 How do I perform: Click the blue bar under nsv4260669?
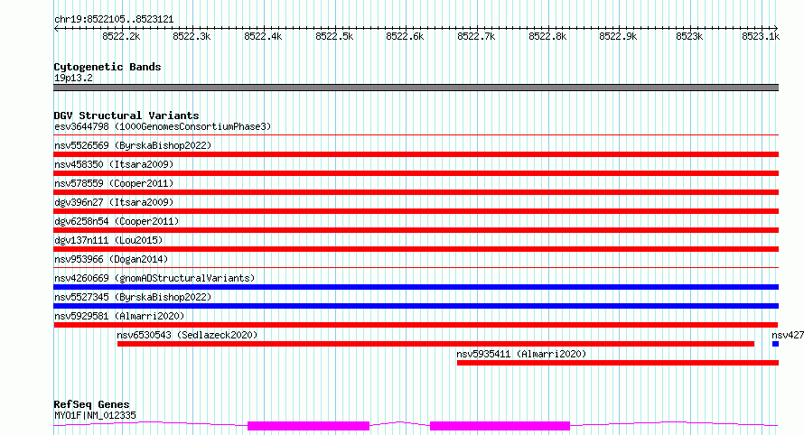point(416,287)
